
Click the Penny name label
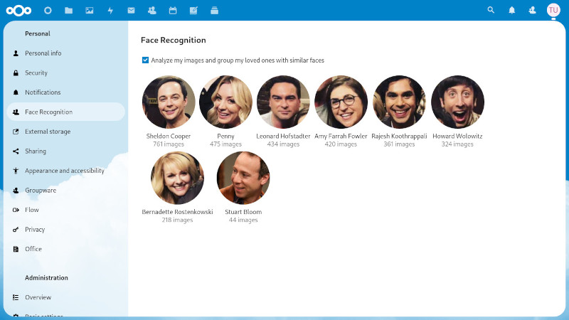[225, 137]
